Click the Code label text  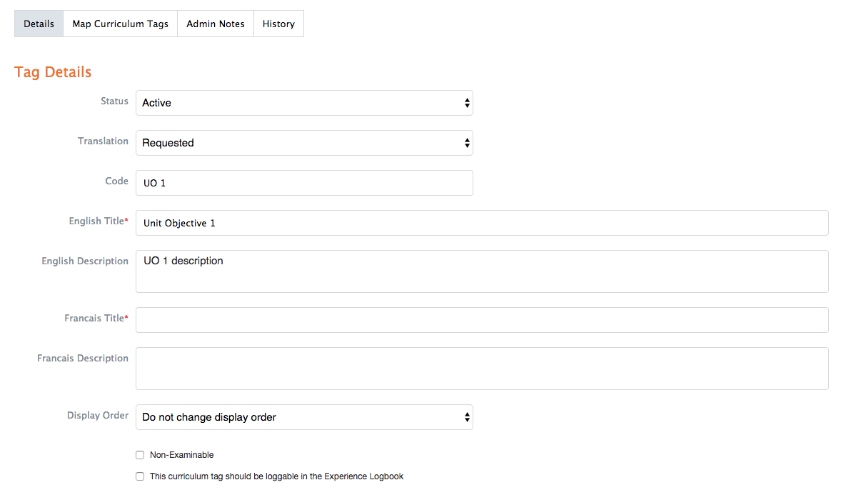pyautogui.click(x=117, y=181)
